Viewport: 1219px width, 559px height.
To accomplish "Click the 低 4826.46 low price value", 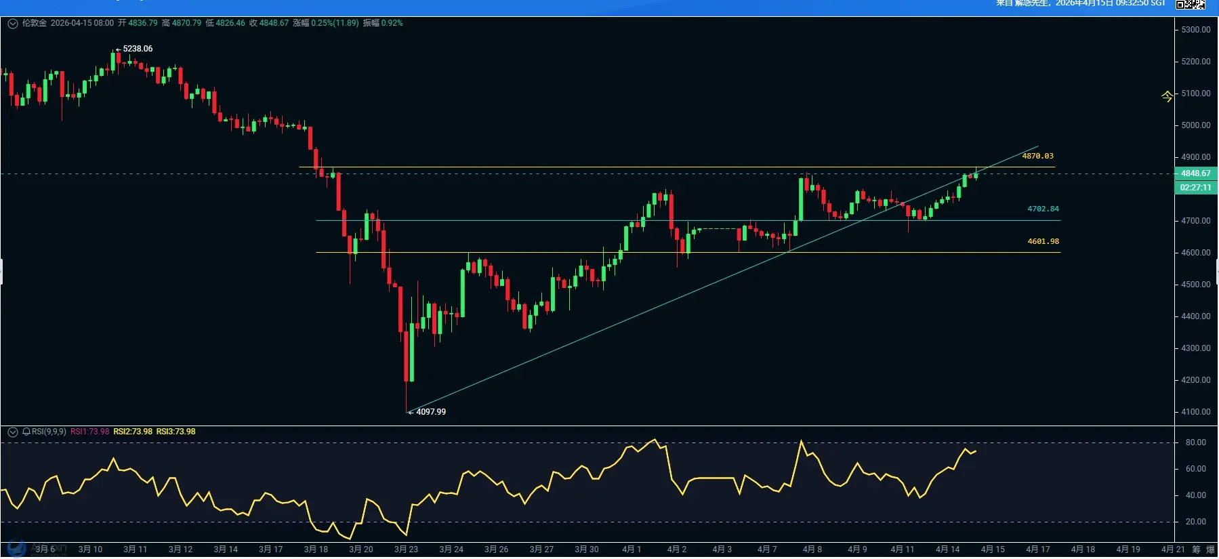I will [x=225, y=23].
